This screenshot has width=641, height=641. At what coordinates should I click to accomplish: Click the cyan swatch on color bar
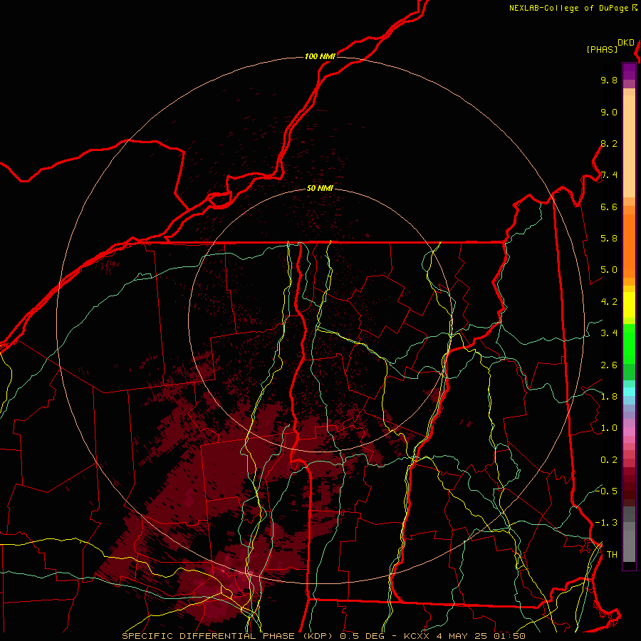tap(629, 392)
